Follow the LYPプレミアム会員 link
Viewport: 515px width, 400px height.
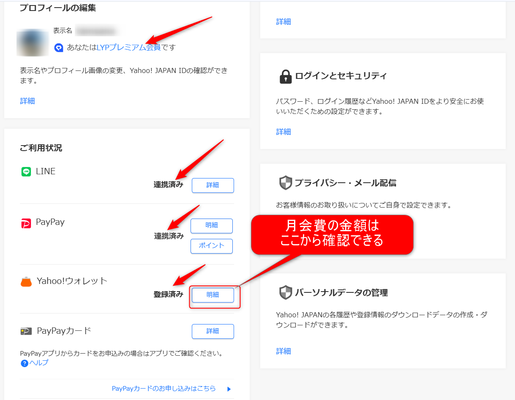(x=128, y=47)
